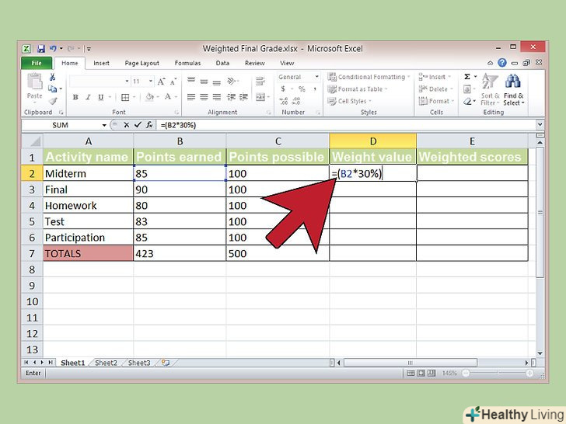Viewport: 566px width, 424px height.
Task: Click the Find & Select binoculars icon
Action: click(x=512, y=82)
